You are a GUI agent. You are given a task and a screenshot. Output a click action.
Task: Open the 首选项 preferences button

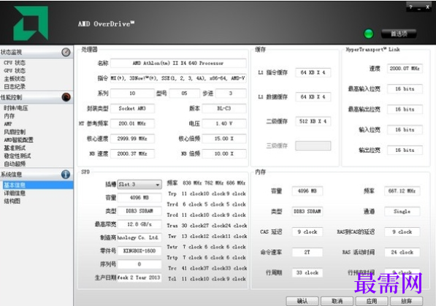(399, 34)
